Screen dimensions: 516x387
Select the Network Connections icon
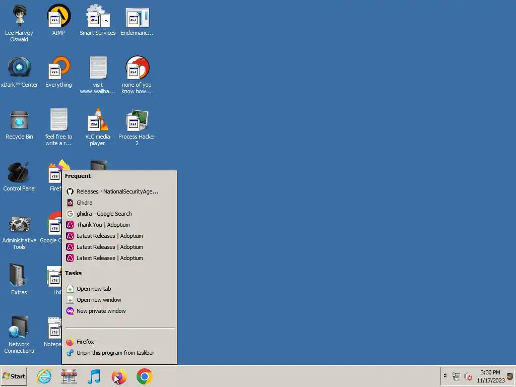pyautogui.click(x=19, y=335)
